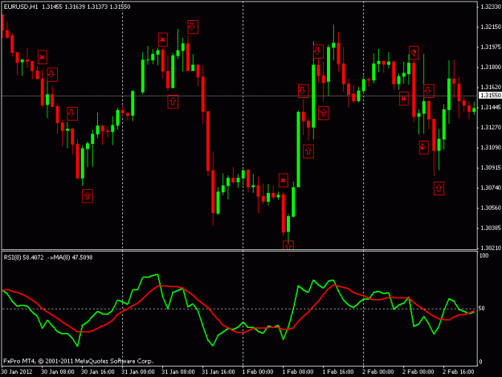
Task: Select the up arrow below the 31 Jan 08:00 candles
Action: [x=173, y=102]
